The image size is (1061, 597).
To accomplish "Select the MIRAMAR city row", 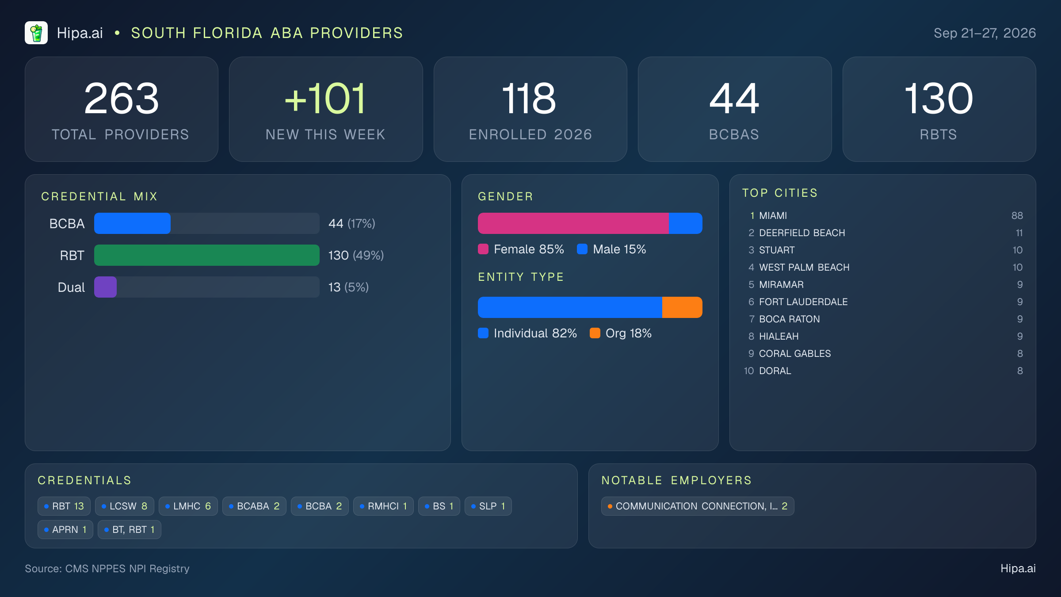I will click(883, 284).
